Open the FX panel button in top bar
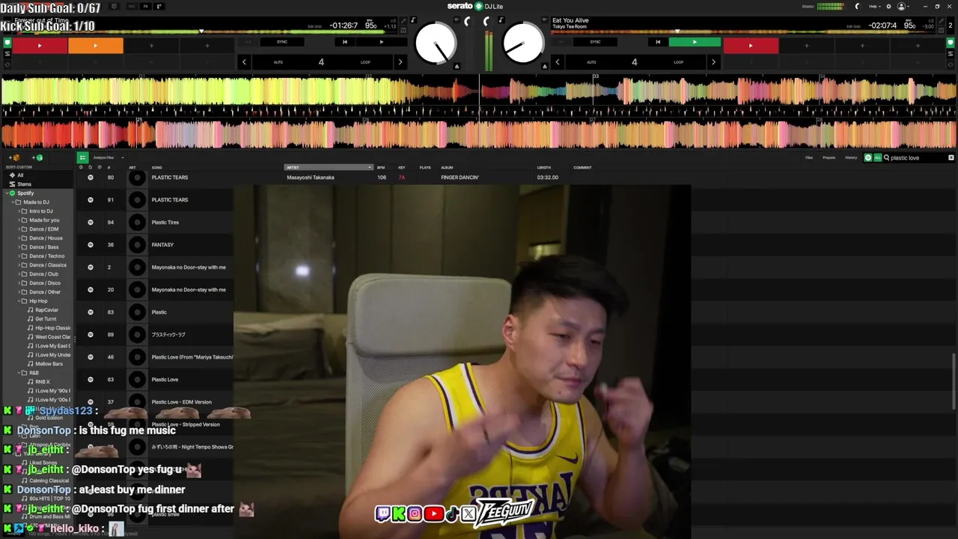 point(145,7)
